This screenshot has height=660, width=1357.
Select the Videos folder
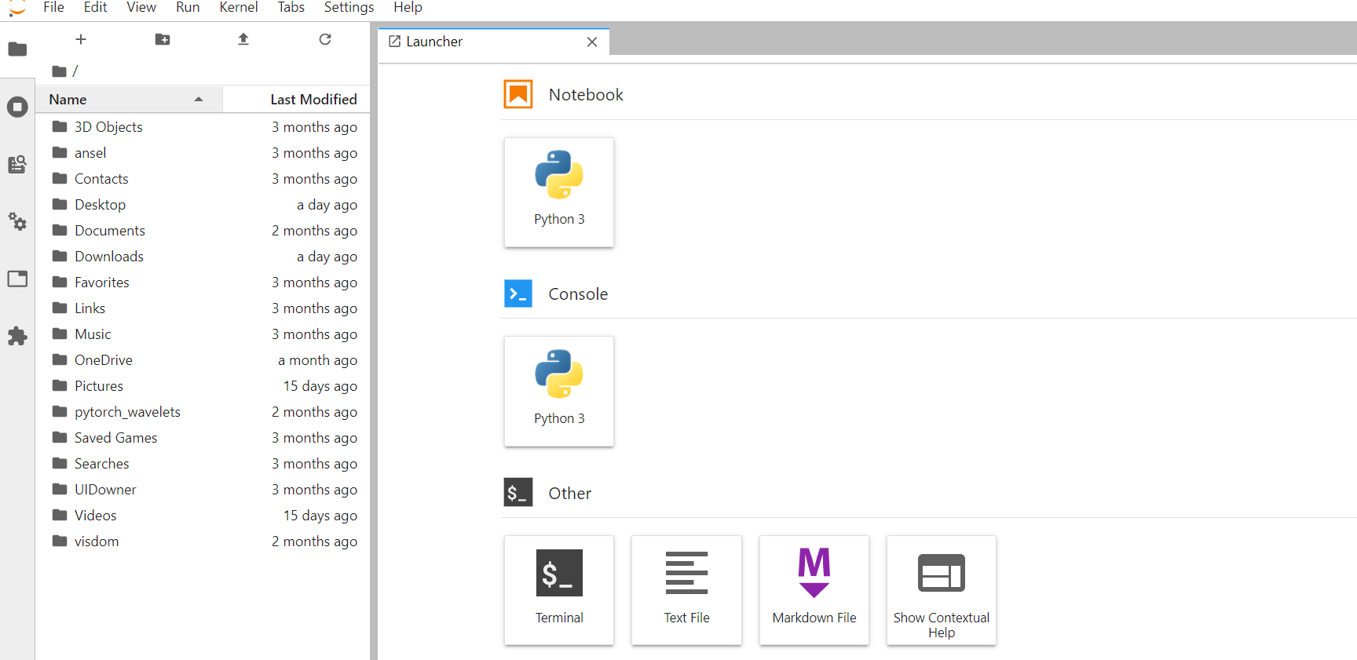coord(203,516)
